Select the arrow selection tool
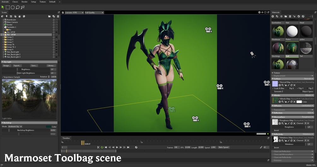Image resolution: width=317 pixels, height=167 pixels. click(x=3, y=7)
